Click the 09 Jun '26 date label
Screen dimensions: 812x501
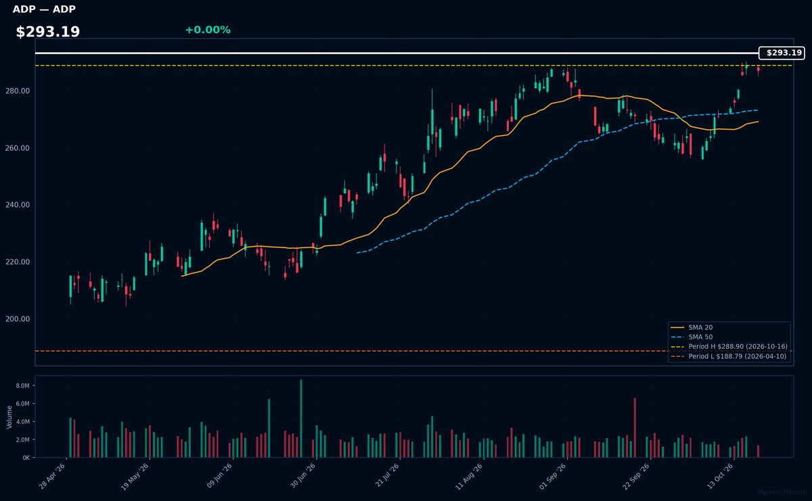[219, 476]
